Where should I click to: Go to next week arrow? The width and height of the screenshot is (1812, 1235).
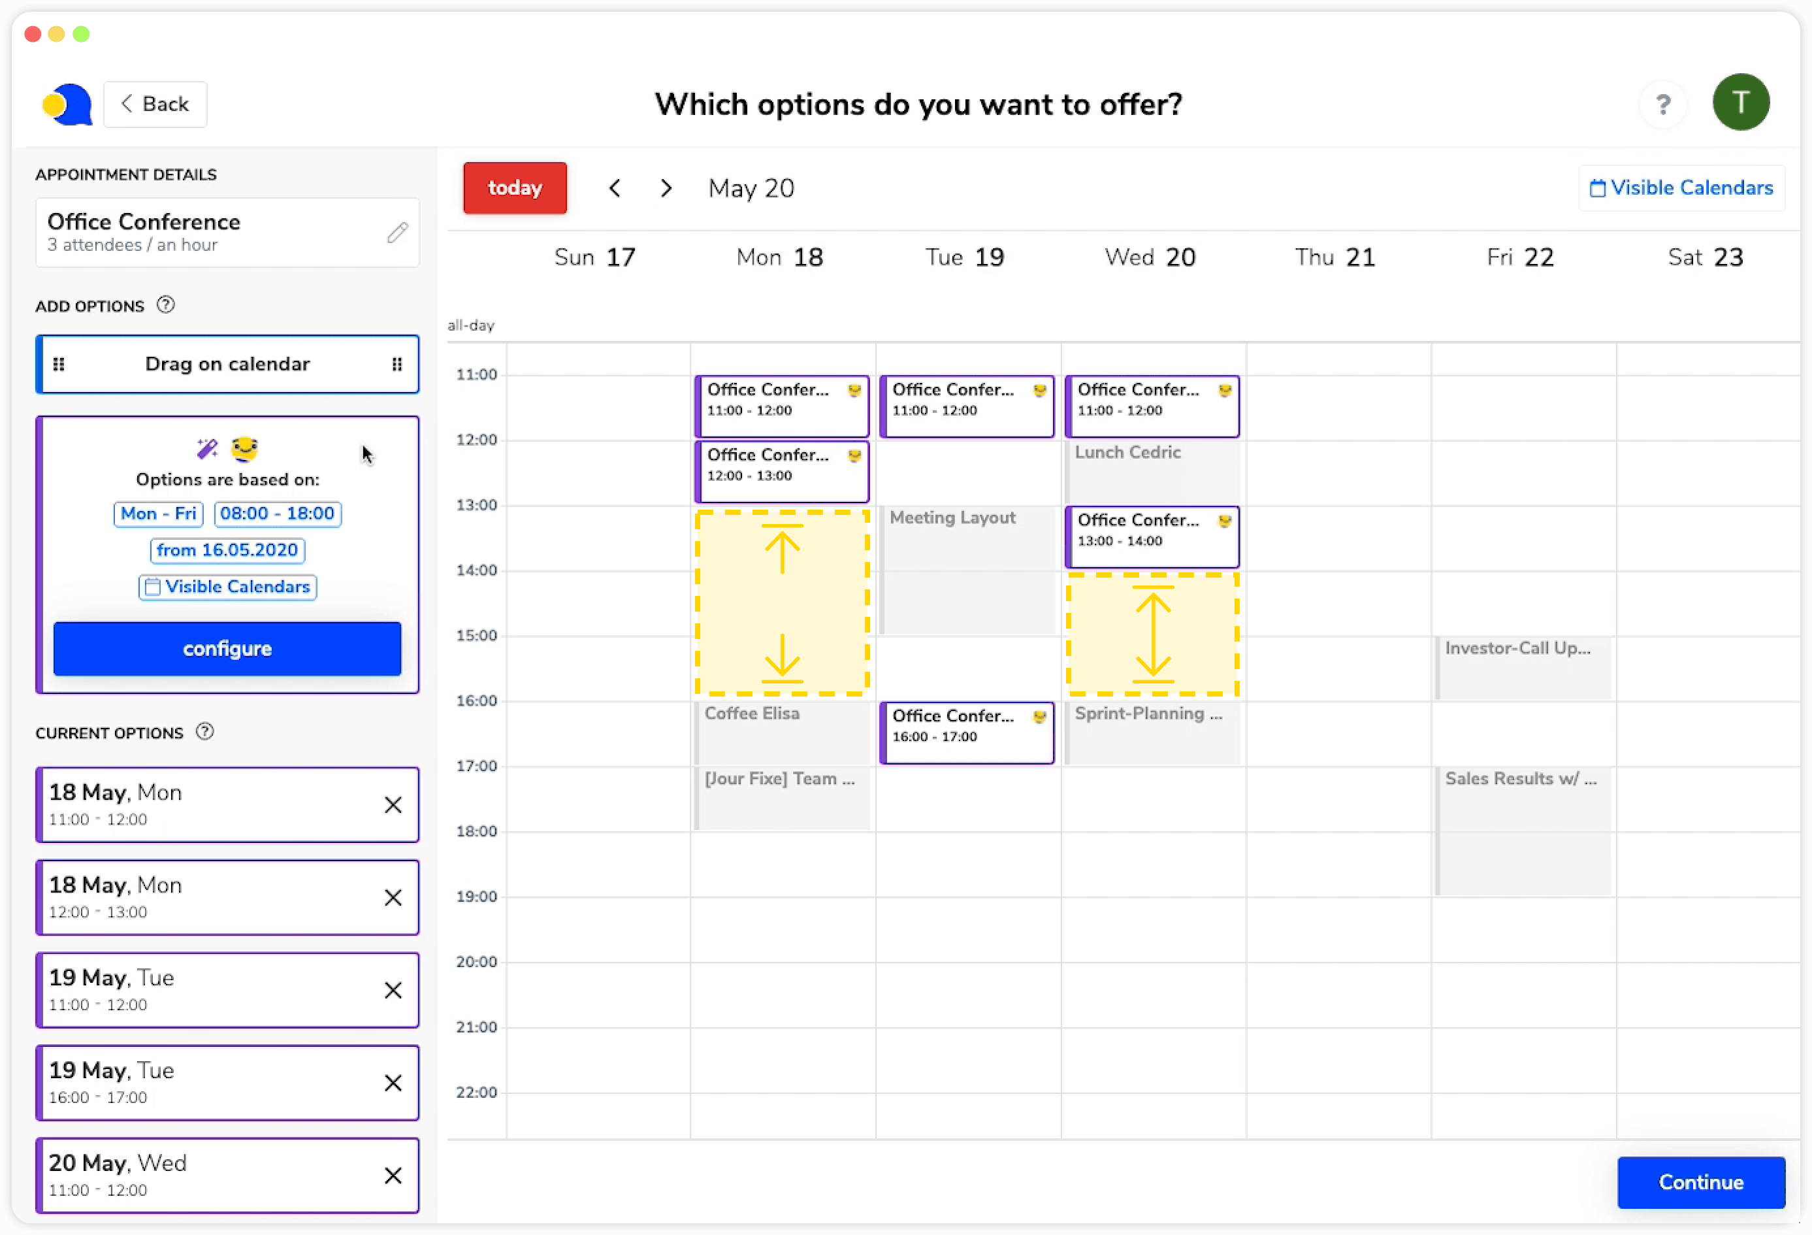(665, 188)
